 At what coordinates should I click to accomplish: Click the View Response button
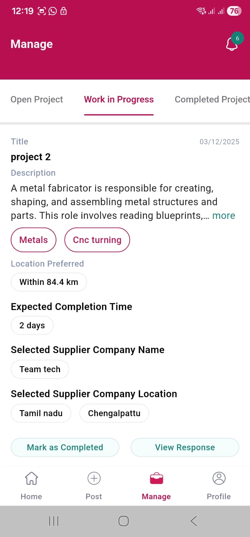[x=185, y=447]
